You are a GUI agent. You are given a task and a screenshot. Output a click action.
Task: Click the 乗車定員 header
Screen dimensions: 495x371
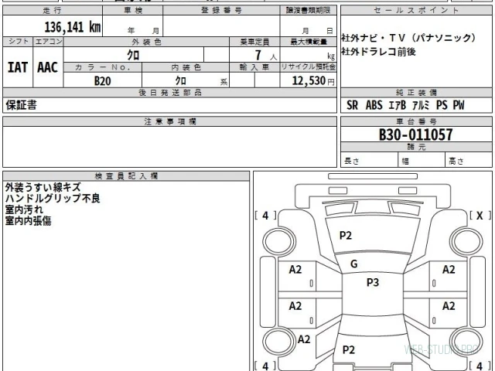tap(254, 42)
